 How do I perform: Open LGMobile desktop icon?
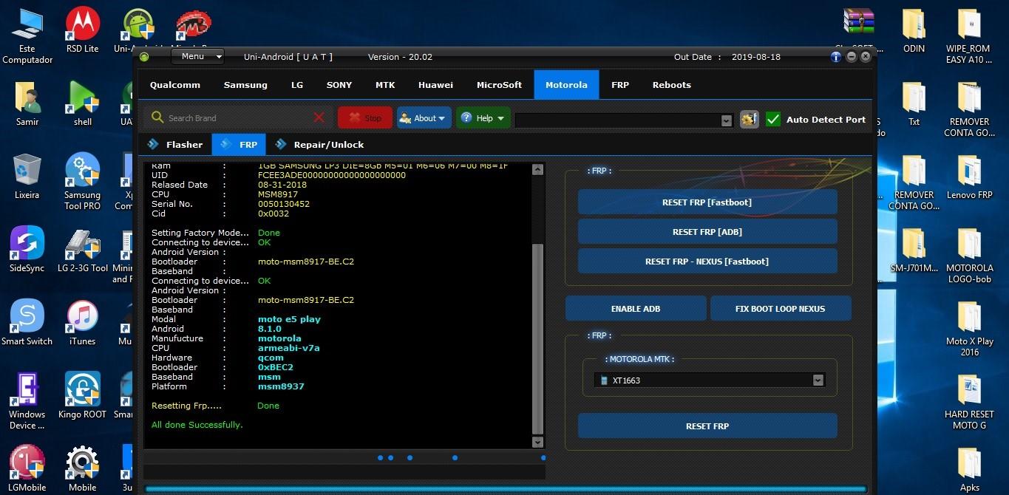pos(27,468)
